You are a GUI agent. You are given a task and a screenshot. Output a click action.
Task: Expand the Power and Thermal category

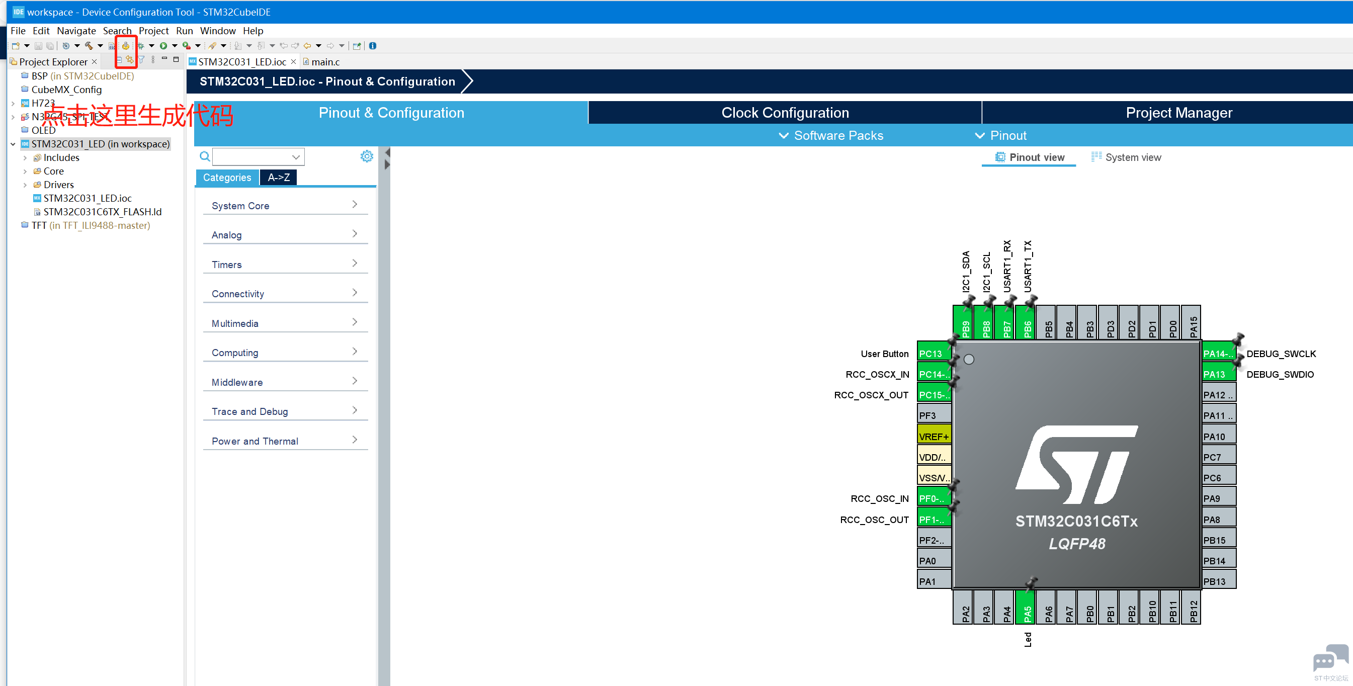click(x=285, y=441)
